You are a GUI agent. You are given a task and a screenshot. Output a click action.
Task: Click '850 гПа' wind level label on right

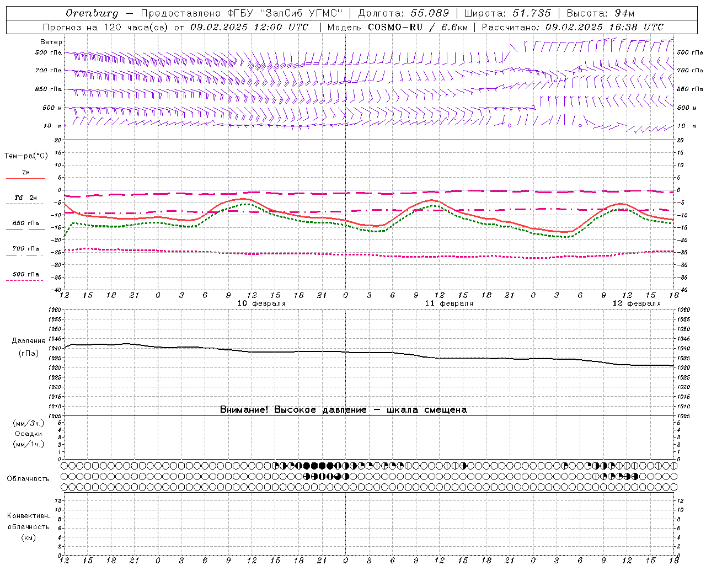(690, 89)
